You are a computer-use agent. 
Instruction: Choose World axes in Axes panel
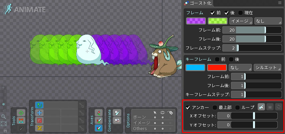click(x=99, y=128)
